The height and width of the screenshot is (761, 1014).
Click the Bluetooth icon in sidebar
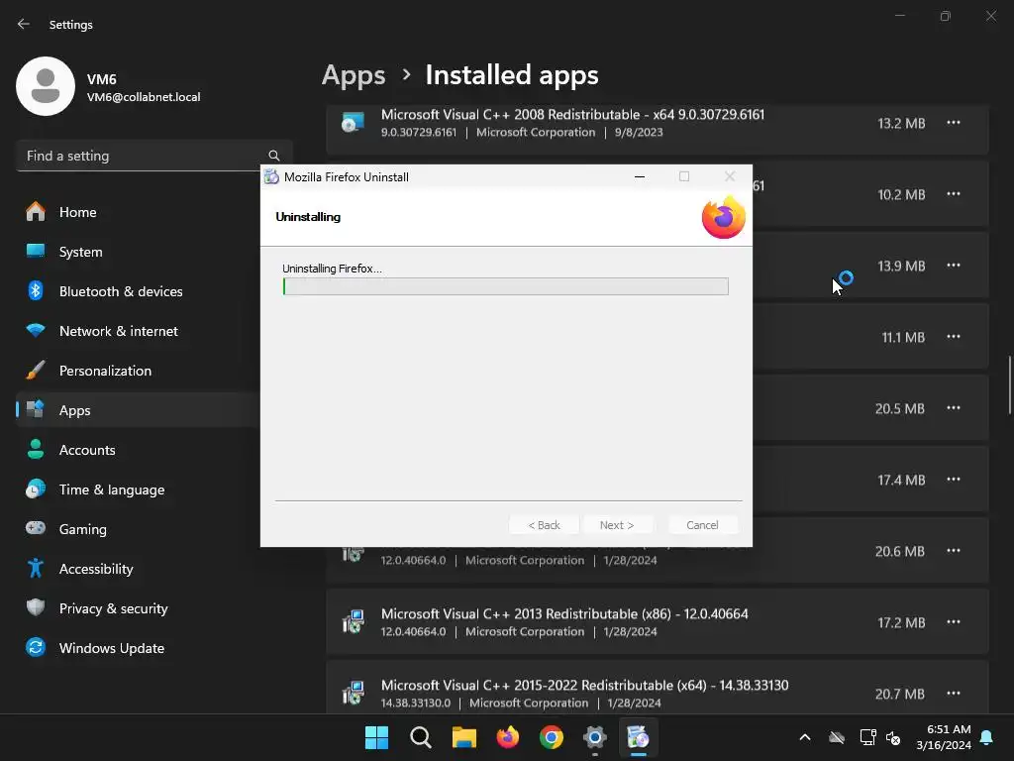pos(36,290)
